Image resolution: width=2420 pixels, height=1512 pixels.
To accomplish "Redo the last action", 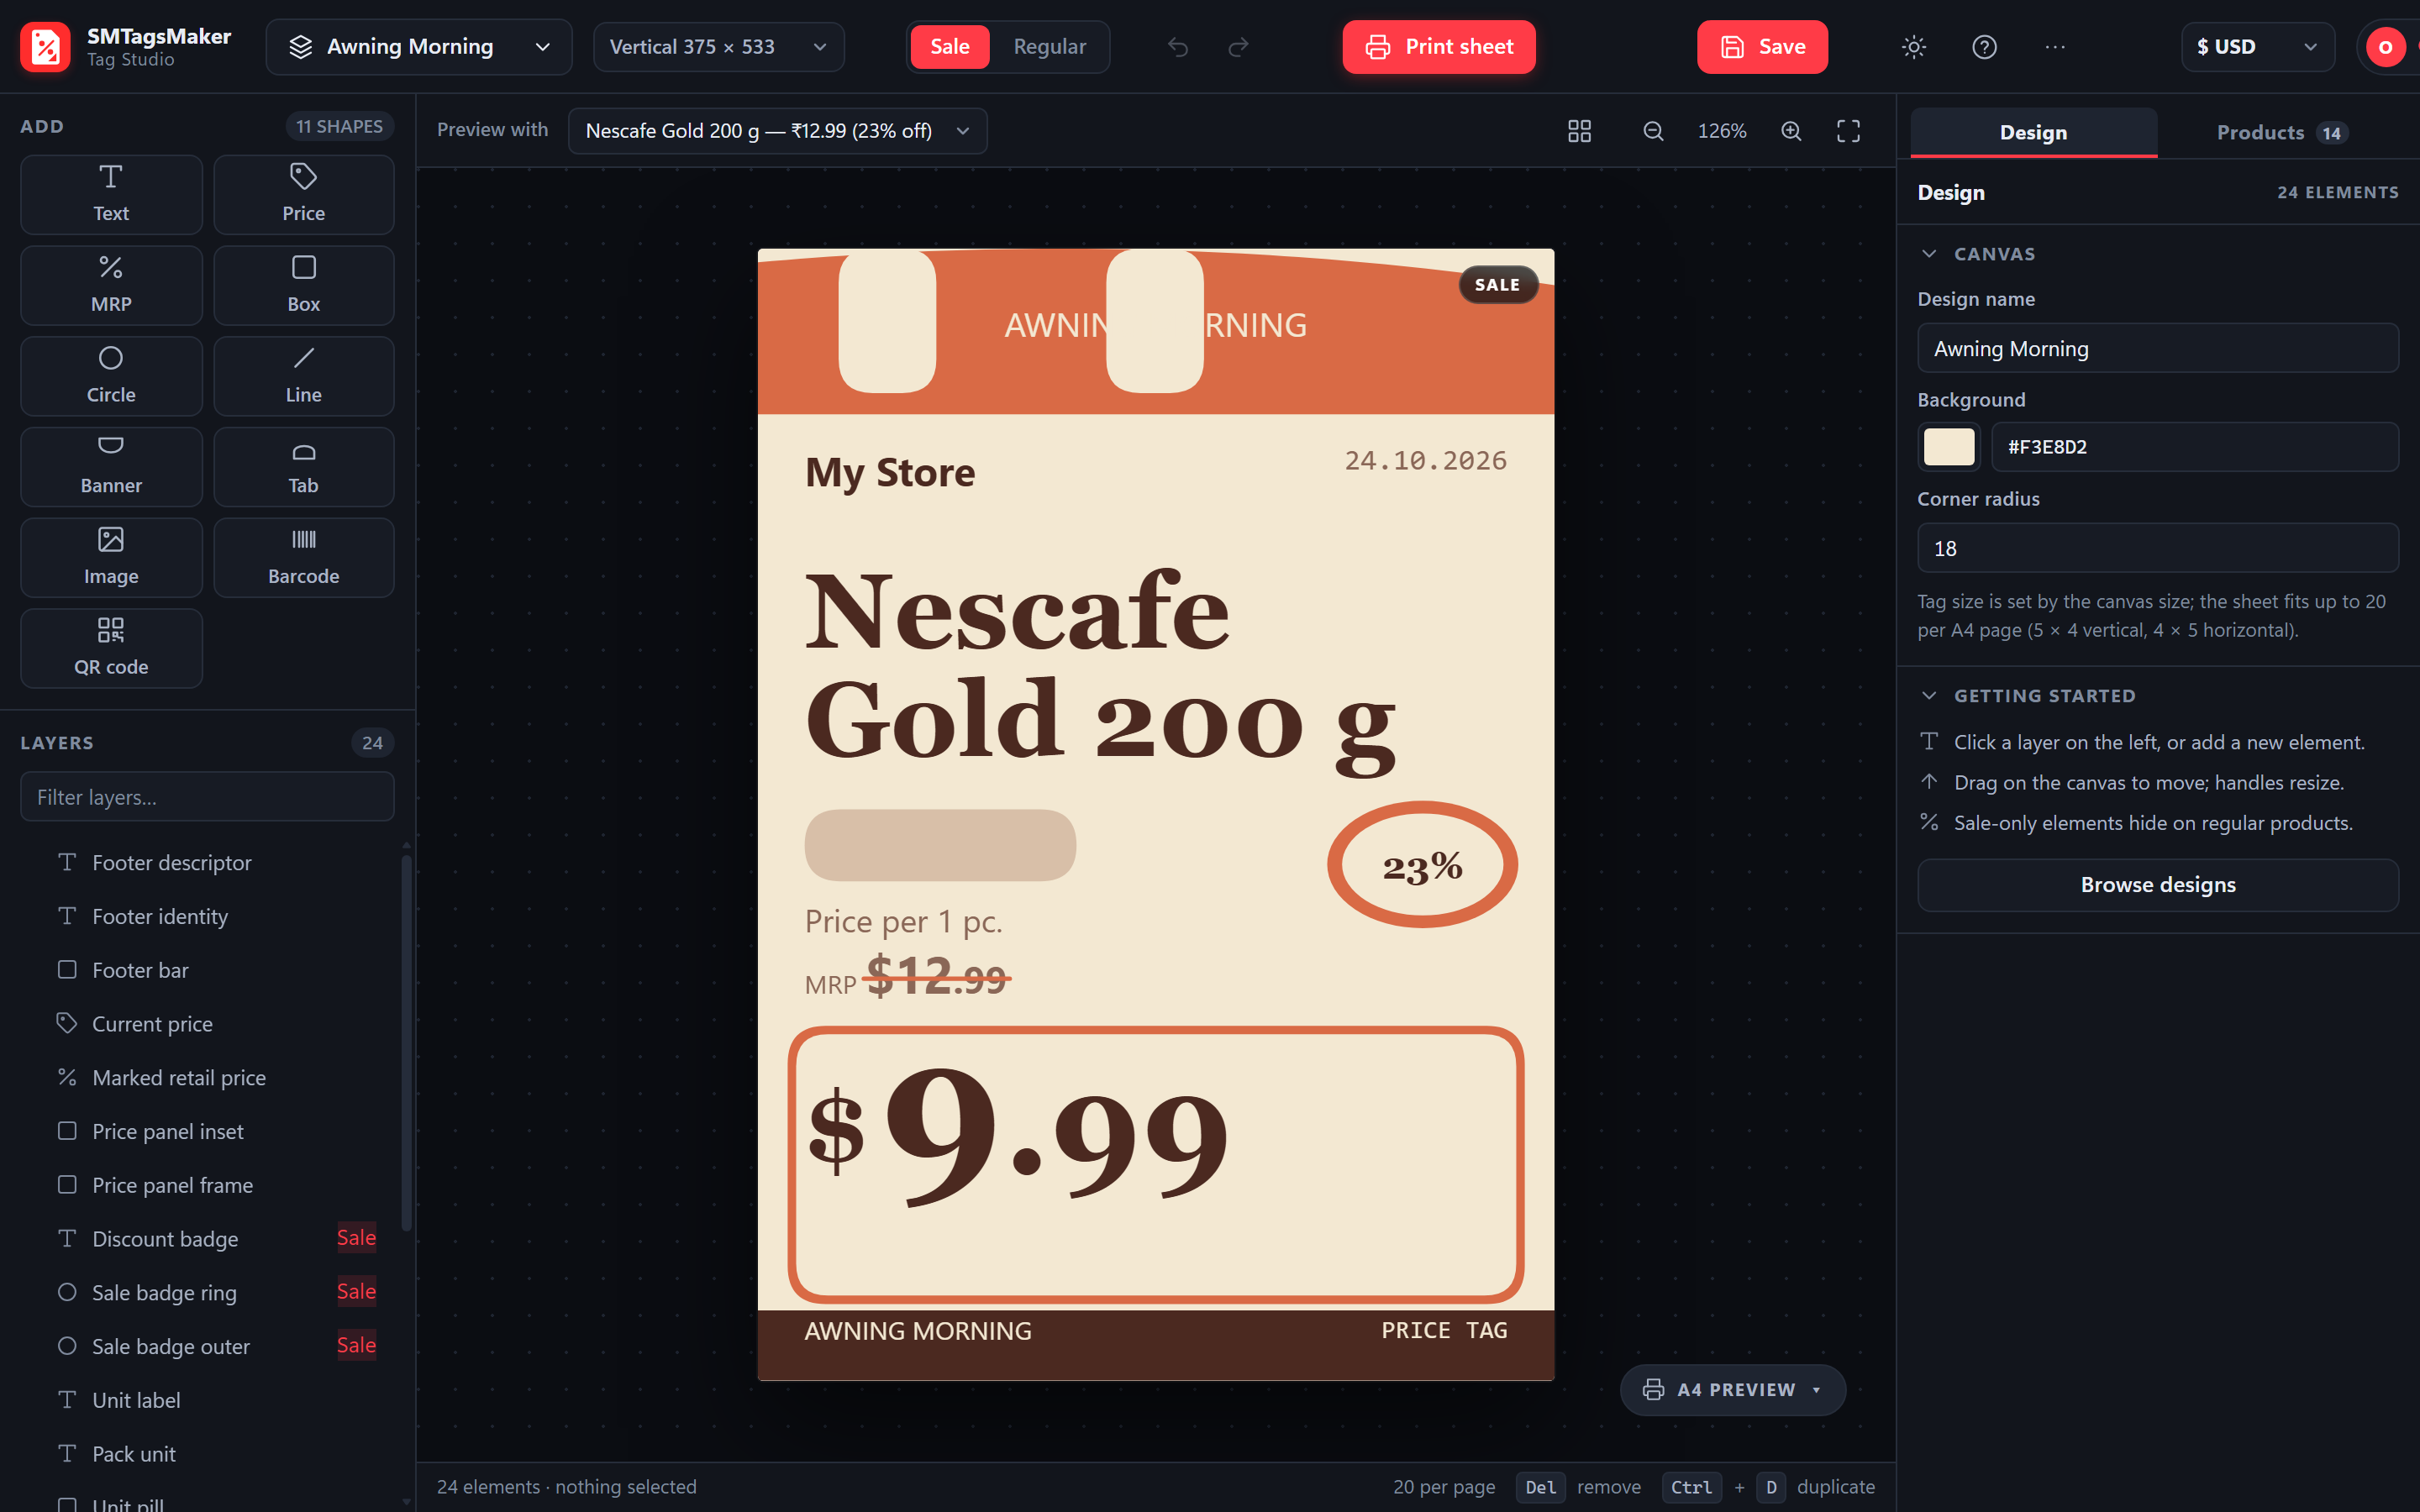I will 1238,47.
